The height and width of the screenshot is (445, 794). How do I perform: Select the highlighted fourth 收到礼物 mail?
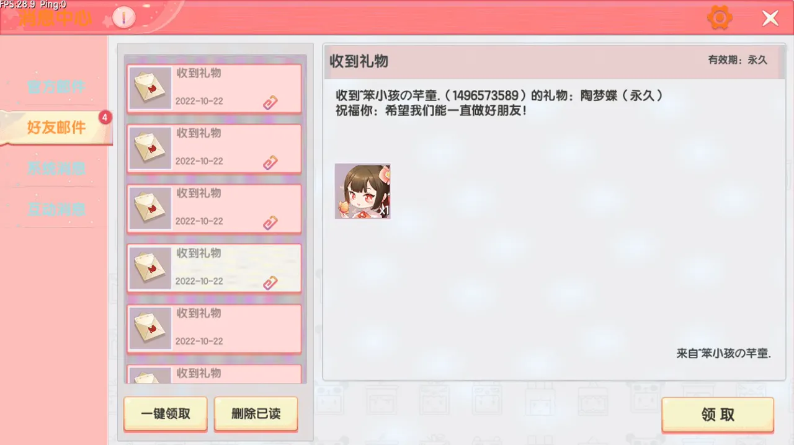tap(215, 268)
